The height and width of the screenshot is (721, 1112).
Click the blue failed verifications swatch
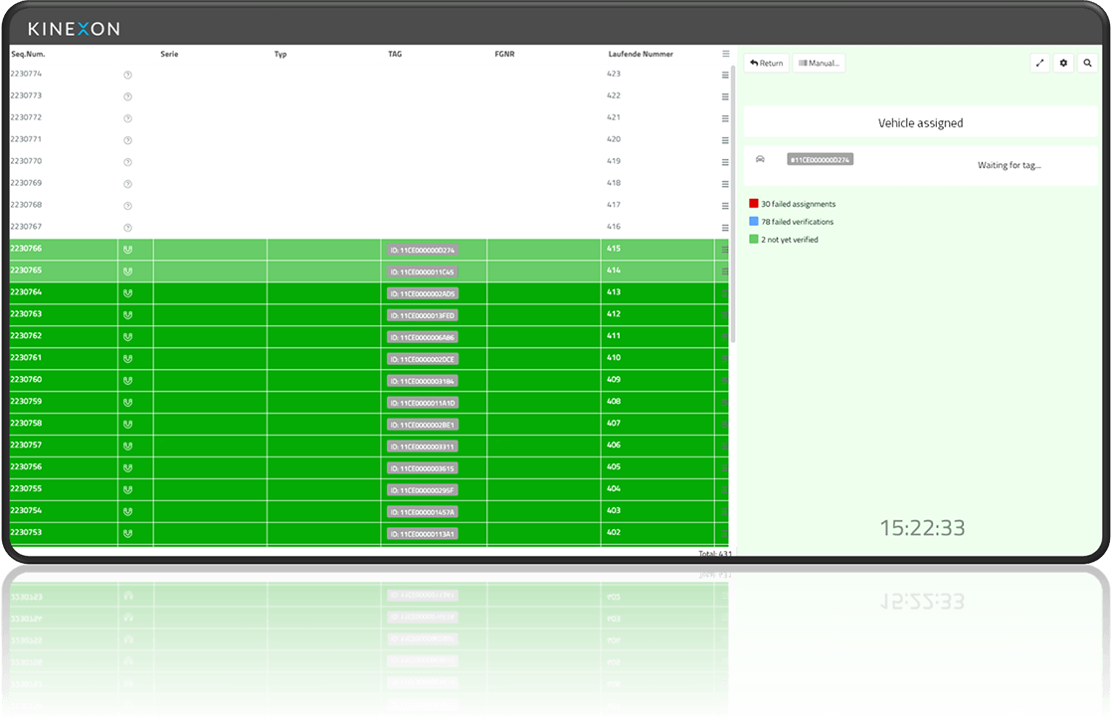pos(754,222)
